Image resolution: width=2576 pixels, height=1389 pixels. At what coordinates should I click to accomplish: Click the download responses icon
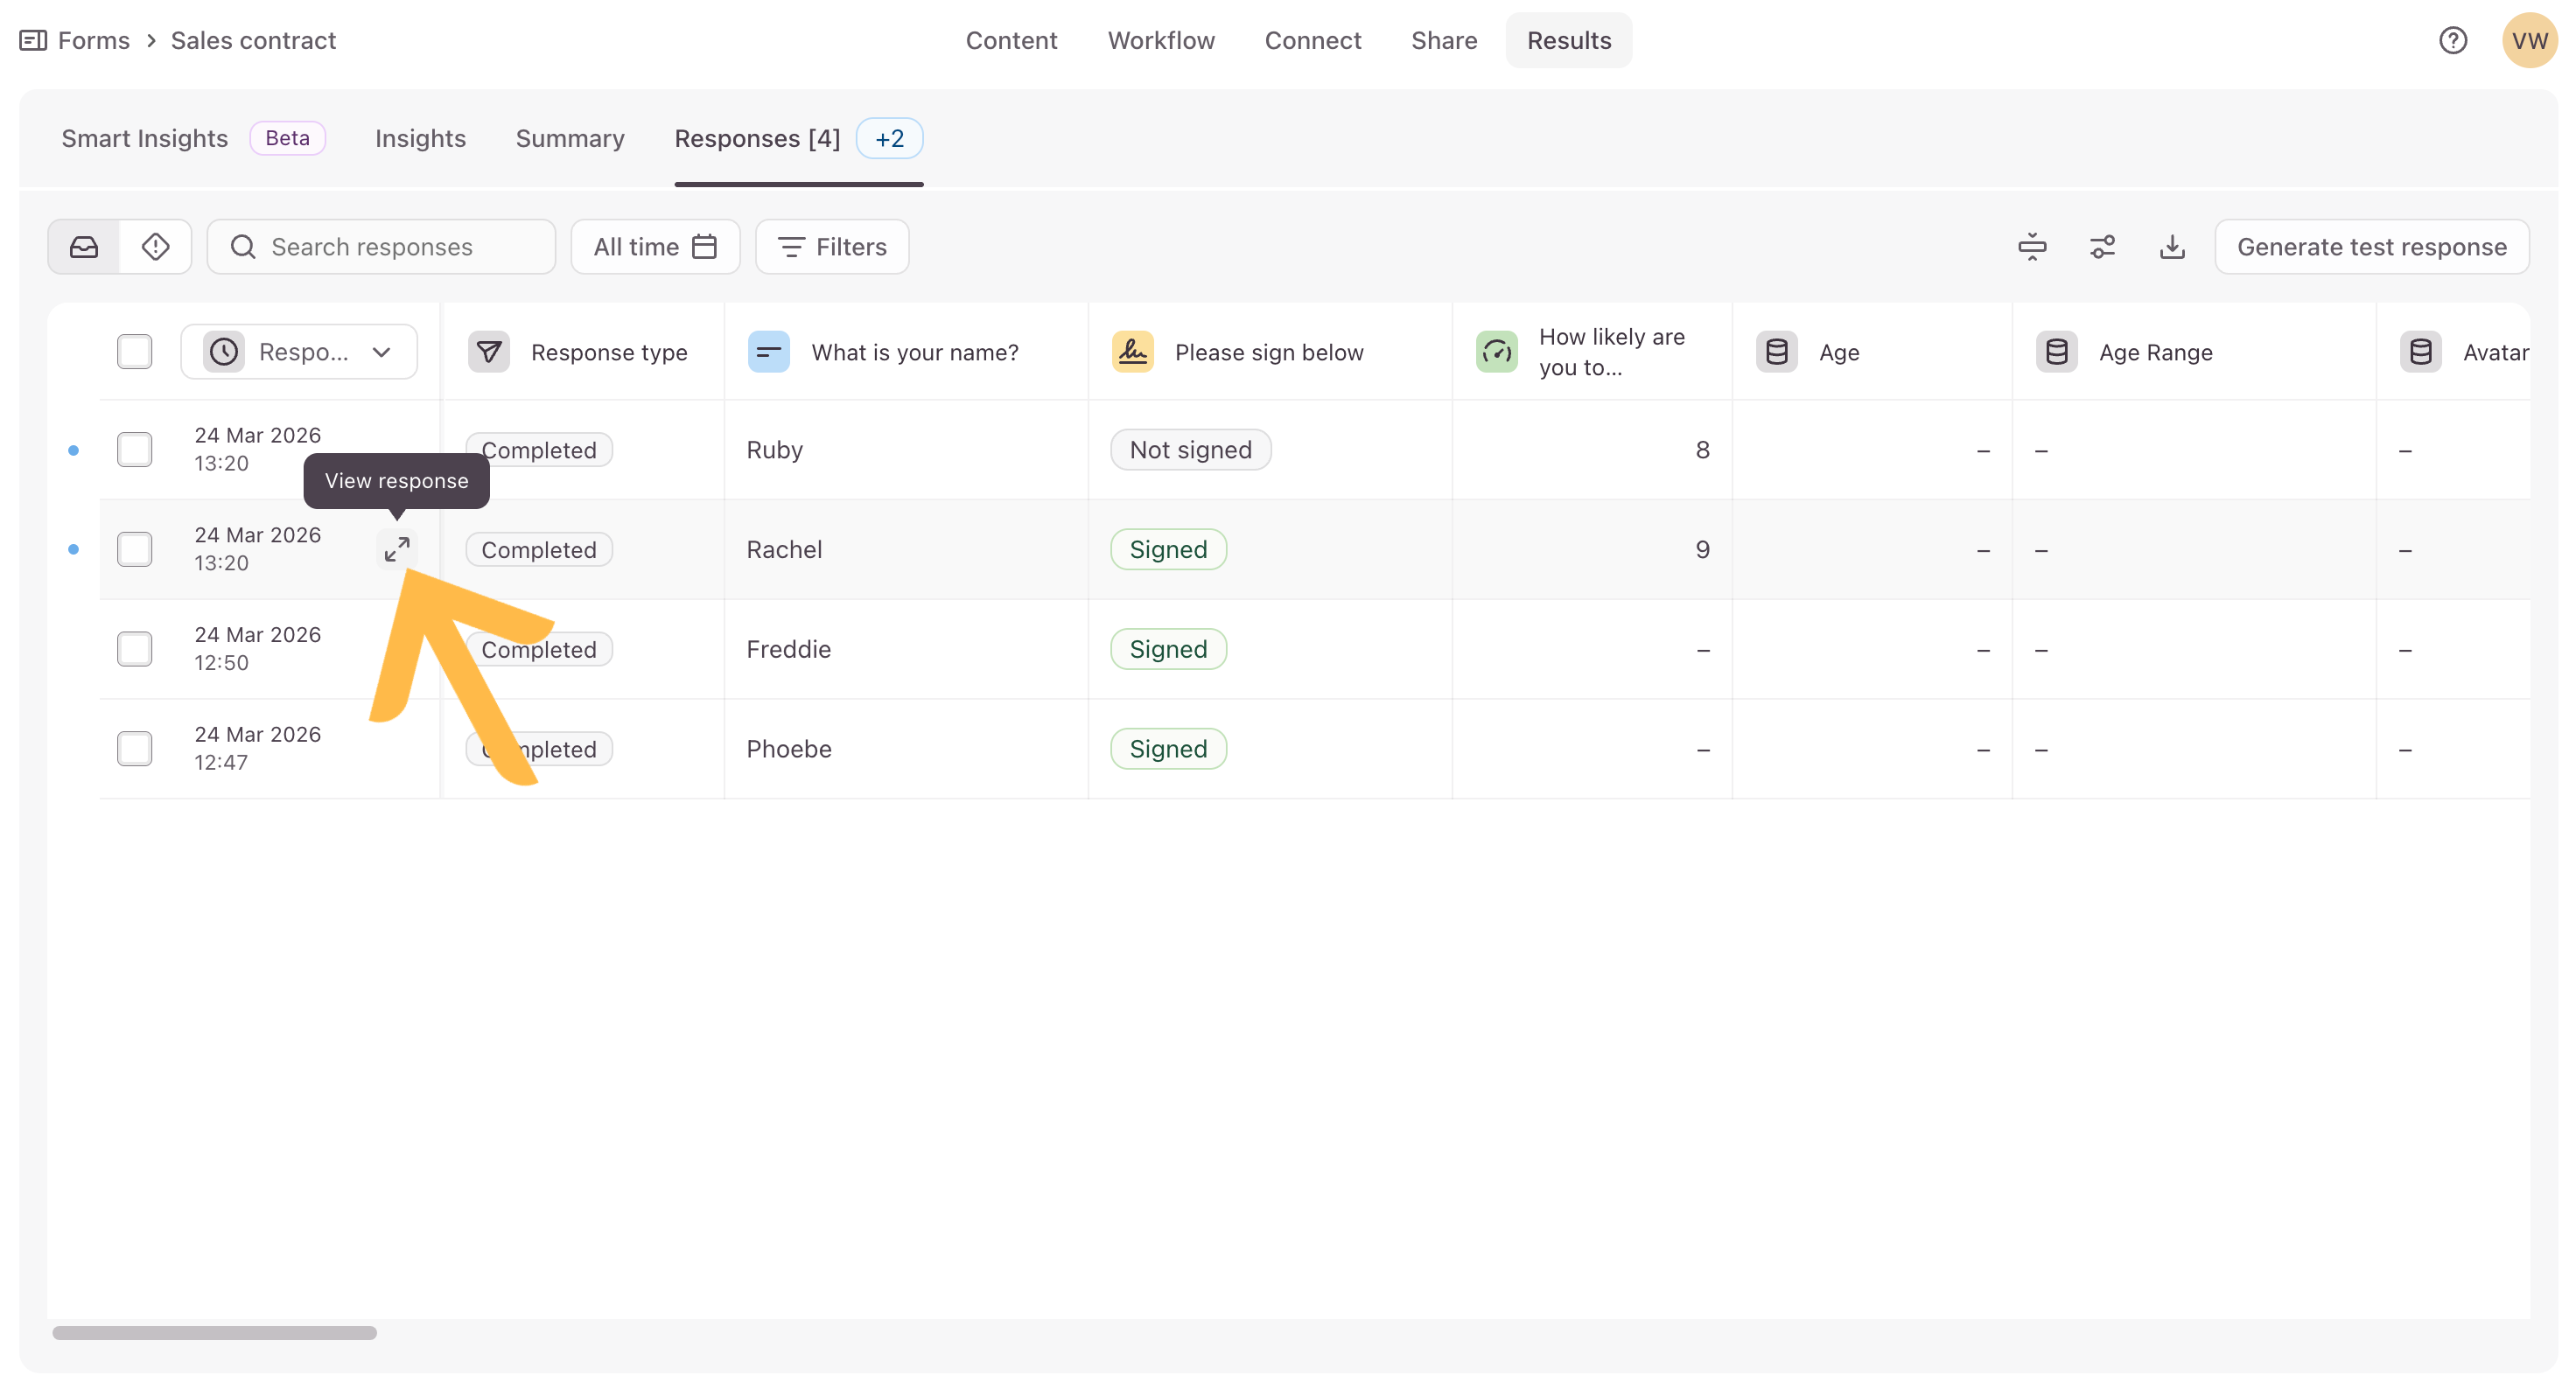click(2171, 247)
